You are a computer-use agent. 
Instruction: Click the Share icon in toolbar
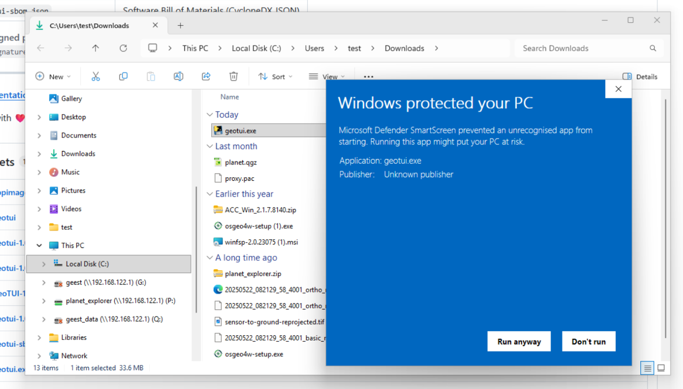tap(206, 77)
